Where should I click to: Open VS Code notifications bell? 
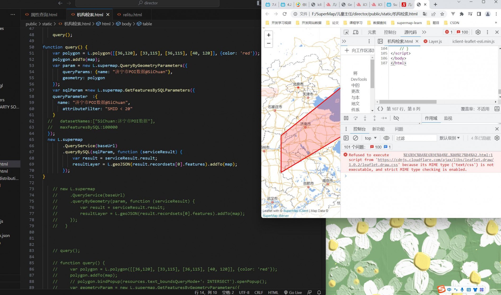click(319, 292)
